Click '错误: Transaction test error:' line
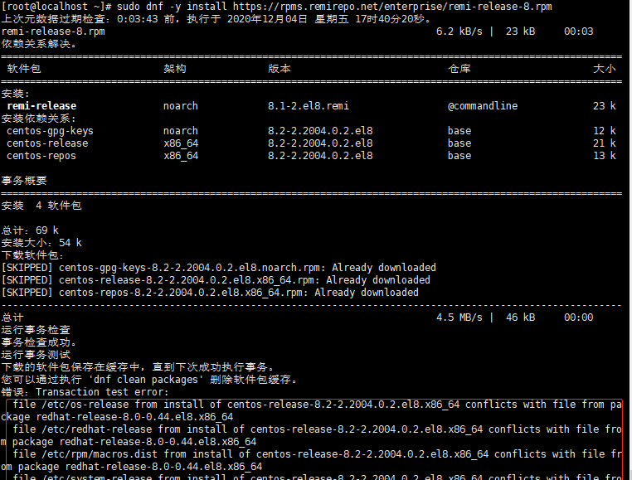 [85, 392]
